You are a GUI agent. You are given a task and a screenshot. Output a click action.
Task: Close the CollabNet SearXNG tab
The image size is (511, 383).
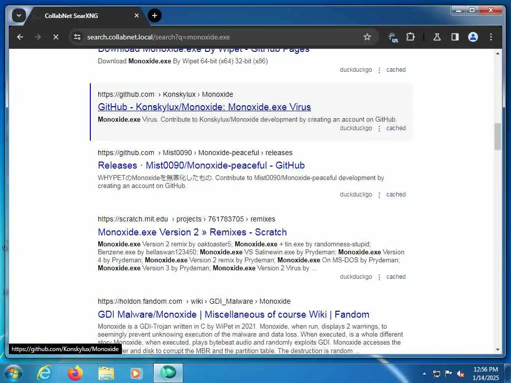[x=137, y=15]
